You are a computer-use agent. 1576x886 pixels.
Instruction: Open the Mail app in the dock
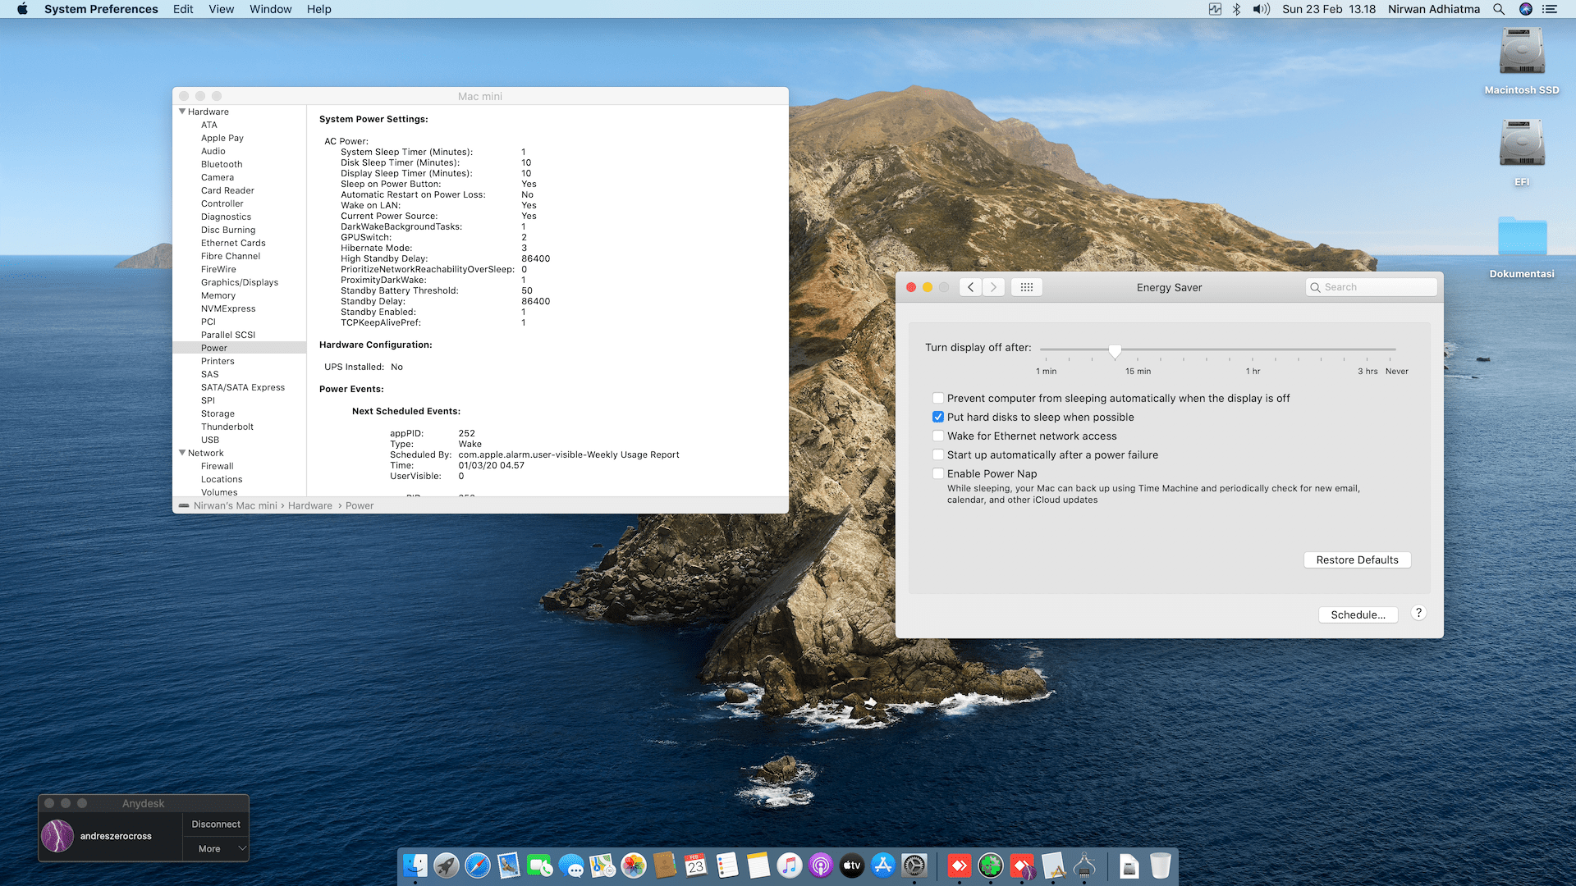tap(509, 865)
